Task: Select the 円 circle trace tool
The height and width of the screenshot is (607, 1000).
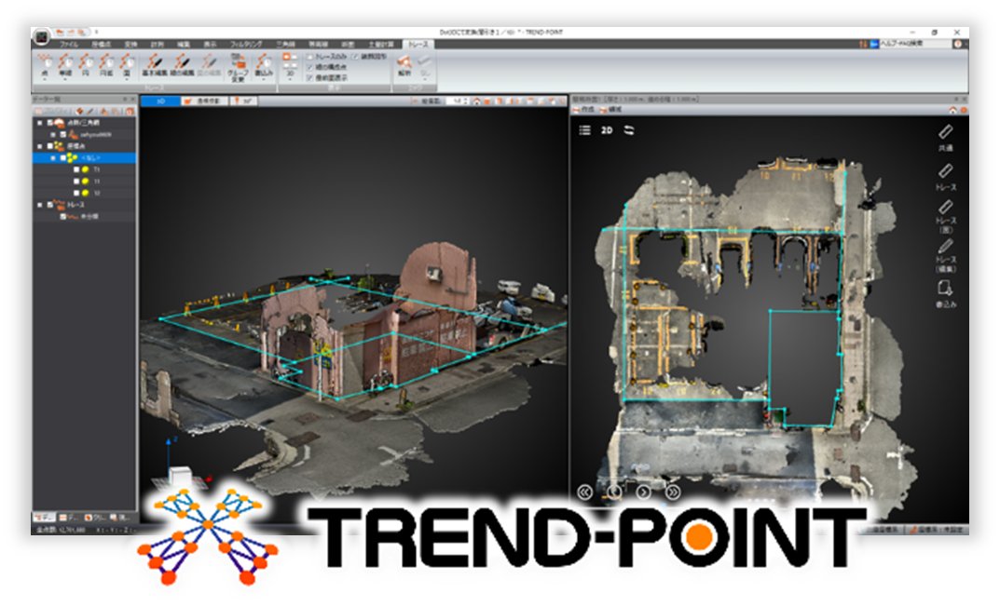Action: [x=86, y=65]
